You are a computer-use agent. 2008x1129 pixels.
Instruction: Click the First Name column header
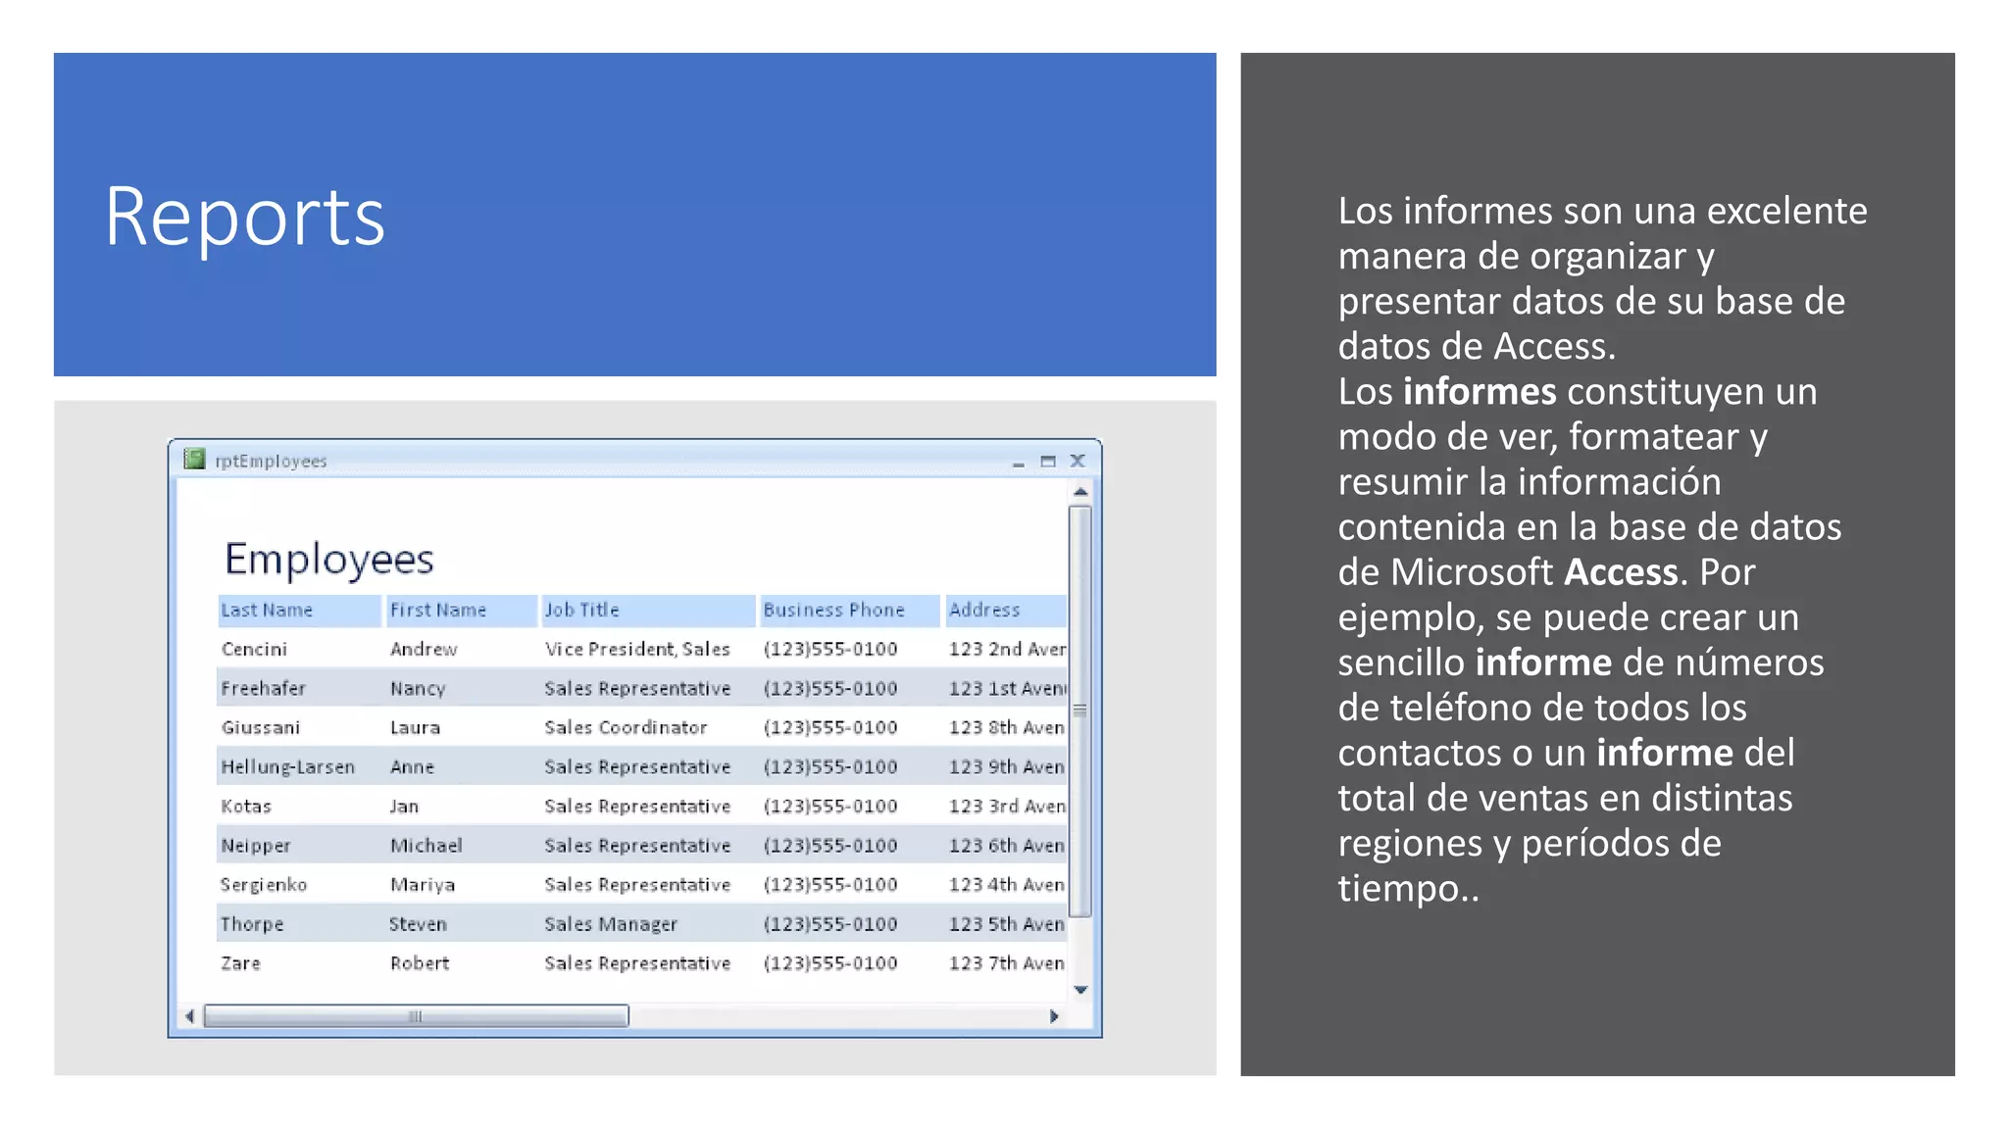[x=462, y=610]
